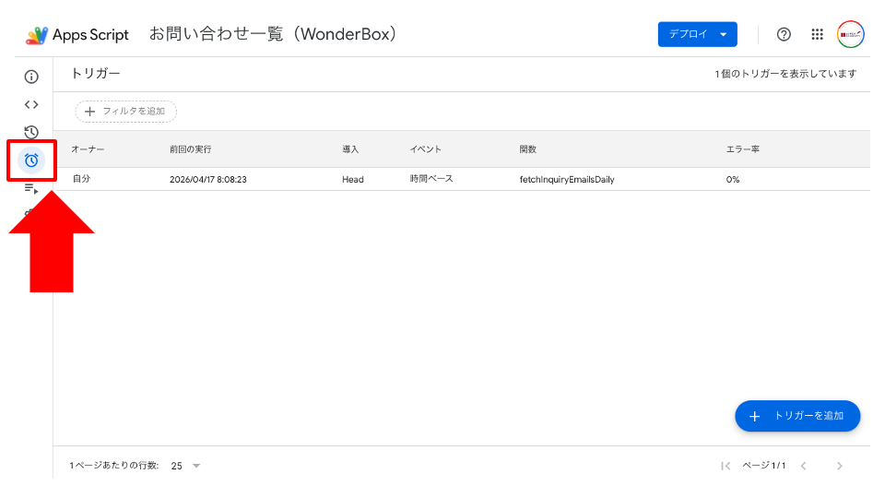
Task: Click the Apps Script logo
Action: coord(37,35)
